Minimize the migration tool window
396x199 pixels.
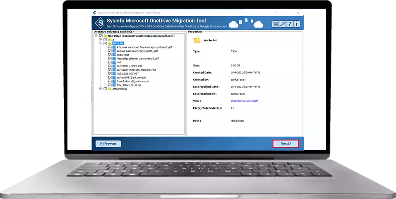pyautogui.click(x=276, y=13)
